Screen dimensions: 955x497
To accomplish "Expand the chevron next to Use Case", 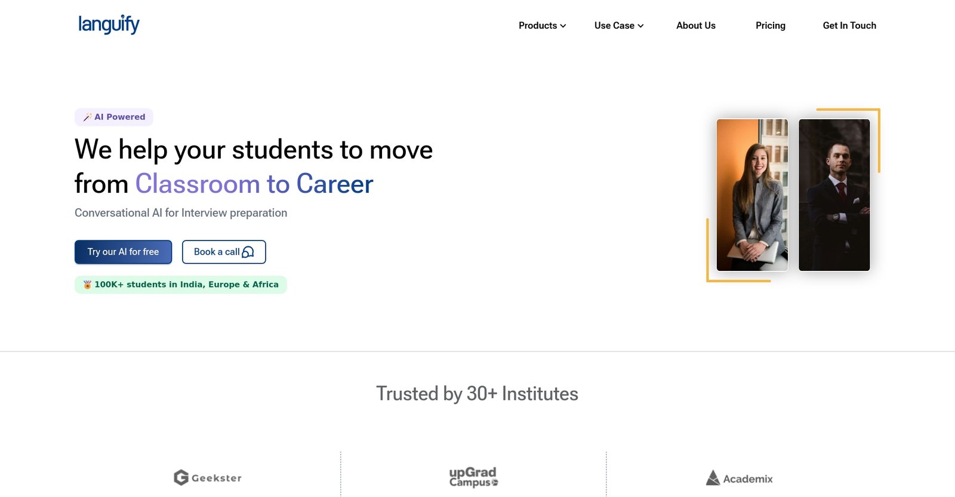I will (640, 26).
